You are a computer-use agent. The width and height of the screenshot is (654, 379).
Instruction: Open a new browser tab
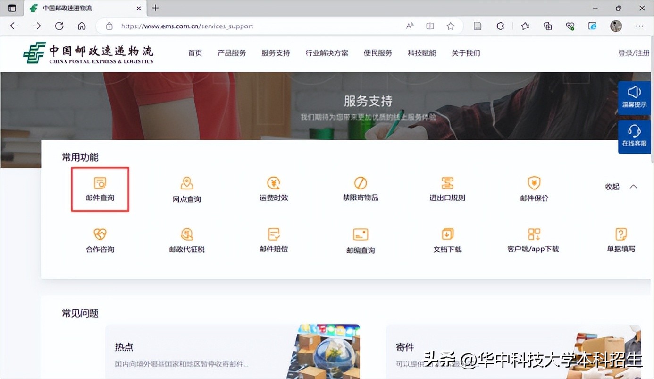coord(155,8)
